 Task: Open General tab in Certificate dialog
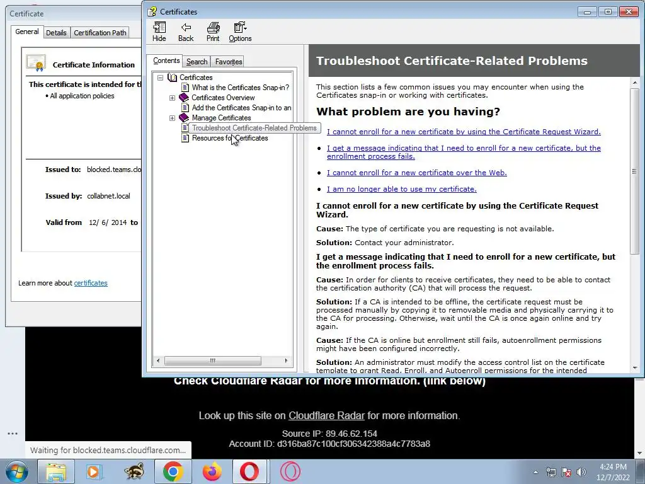[27, 32]
